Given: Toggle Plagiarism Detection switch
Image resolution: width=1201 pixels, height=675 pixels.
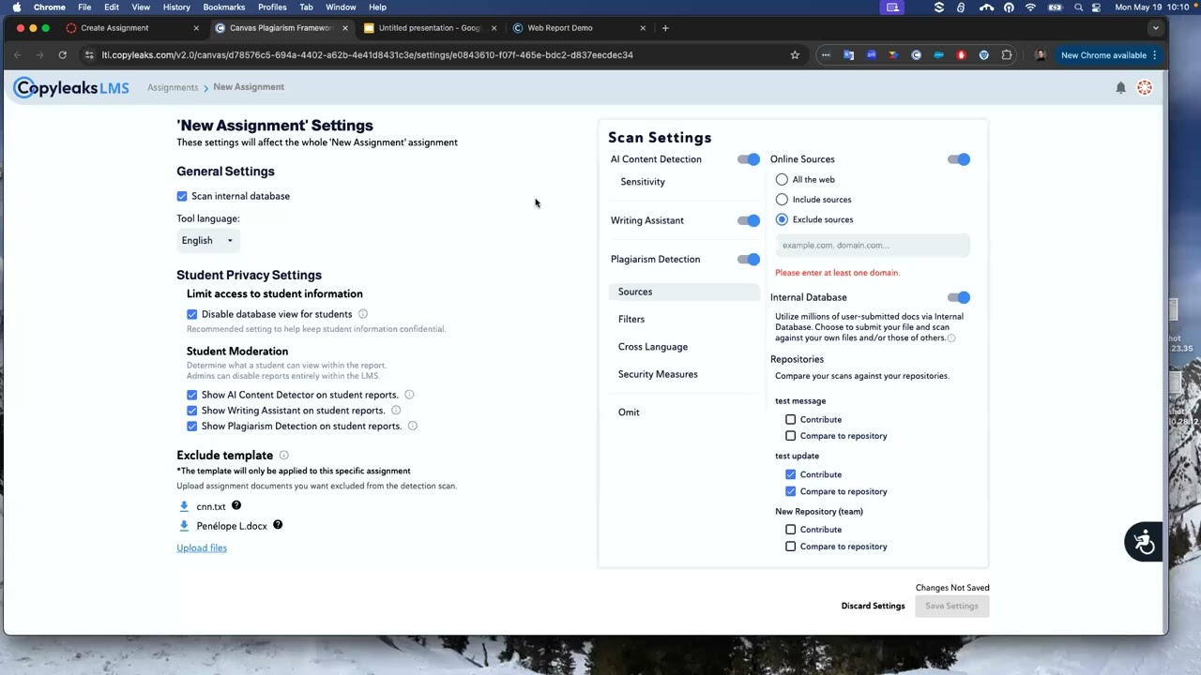Looking at the screenshot, I should [x=749, y=259].
